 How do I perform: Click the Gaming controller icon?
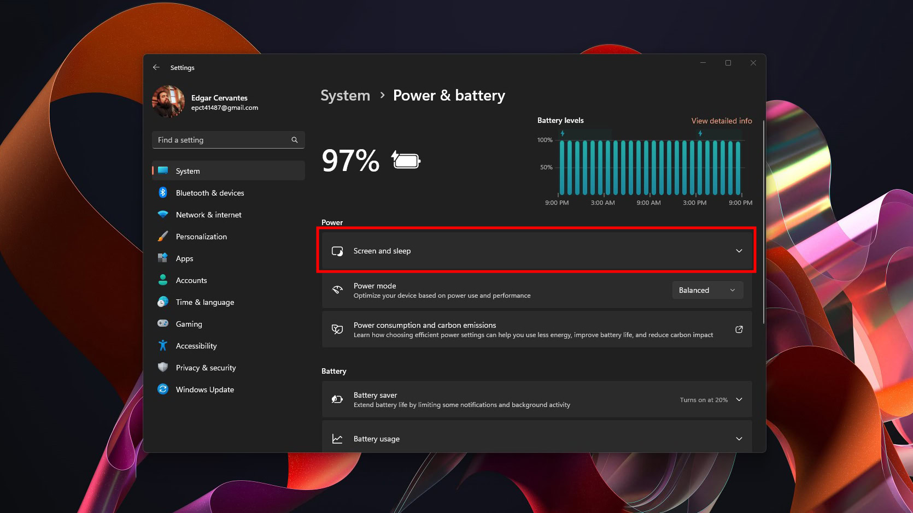coord(163,323)
